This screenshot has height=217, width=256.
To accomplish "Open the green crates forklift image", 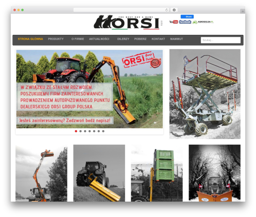I will [x=157, y=173].
